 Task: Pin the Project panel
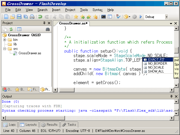(x=44, y=23)
